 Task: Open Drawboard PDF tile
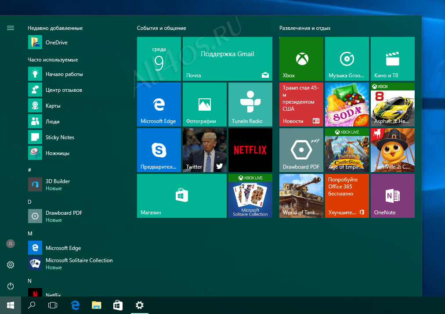301,150
